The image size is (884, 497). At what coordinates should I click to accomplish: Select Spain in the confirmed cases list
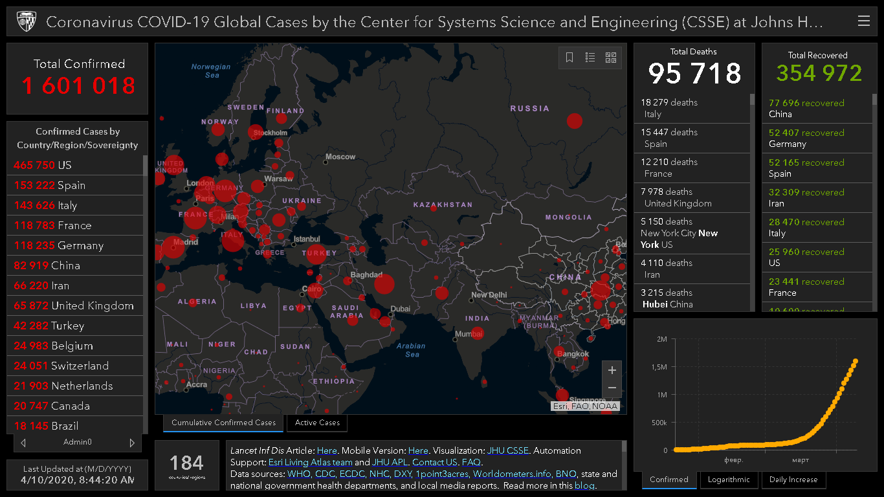click(x=71, y=185)
